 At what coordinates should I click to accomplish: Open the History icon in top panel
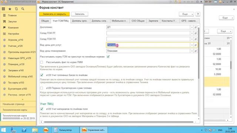16,9
